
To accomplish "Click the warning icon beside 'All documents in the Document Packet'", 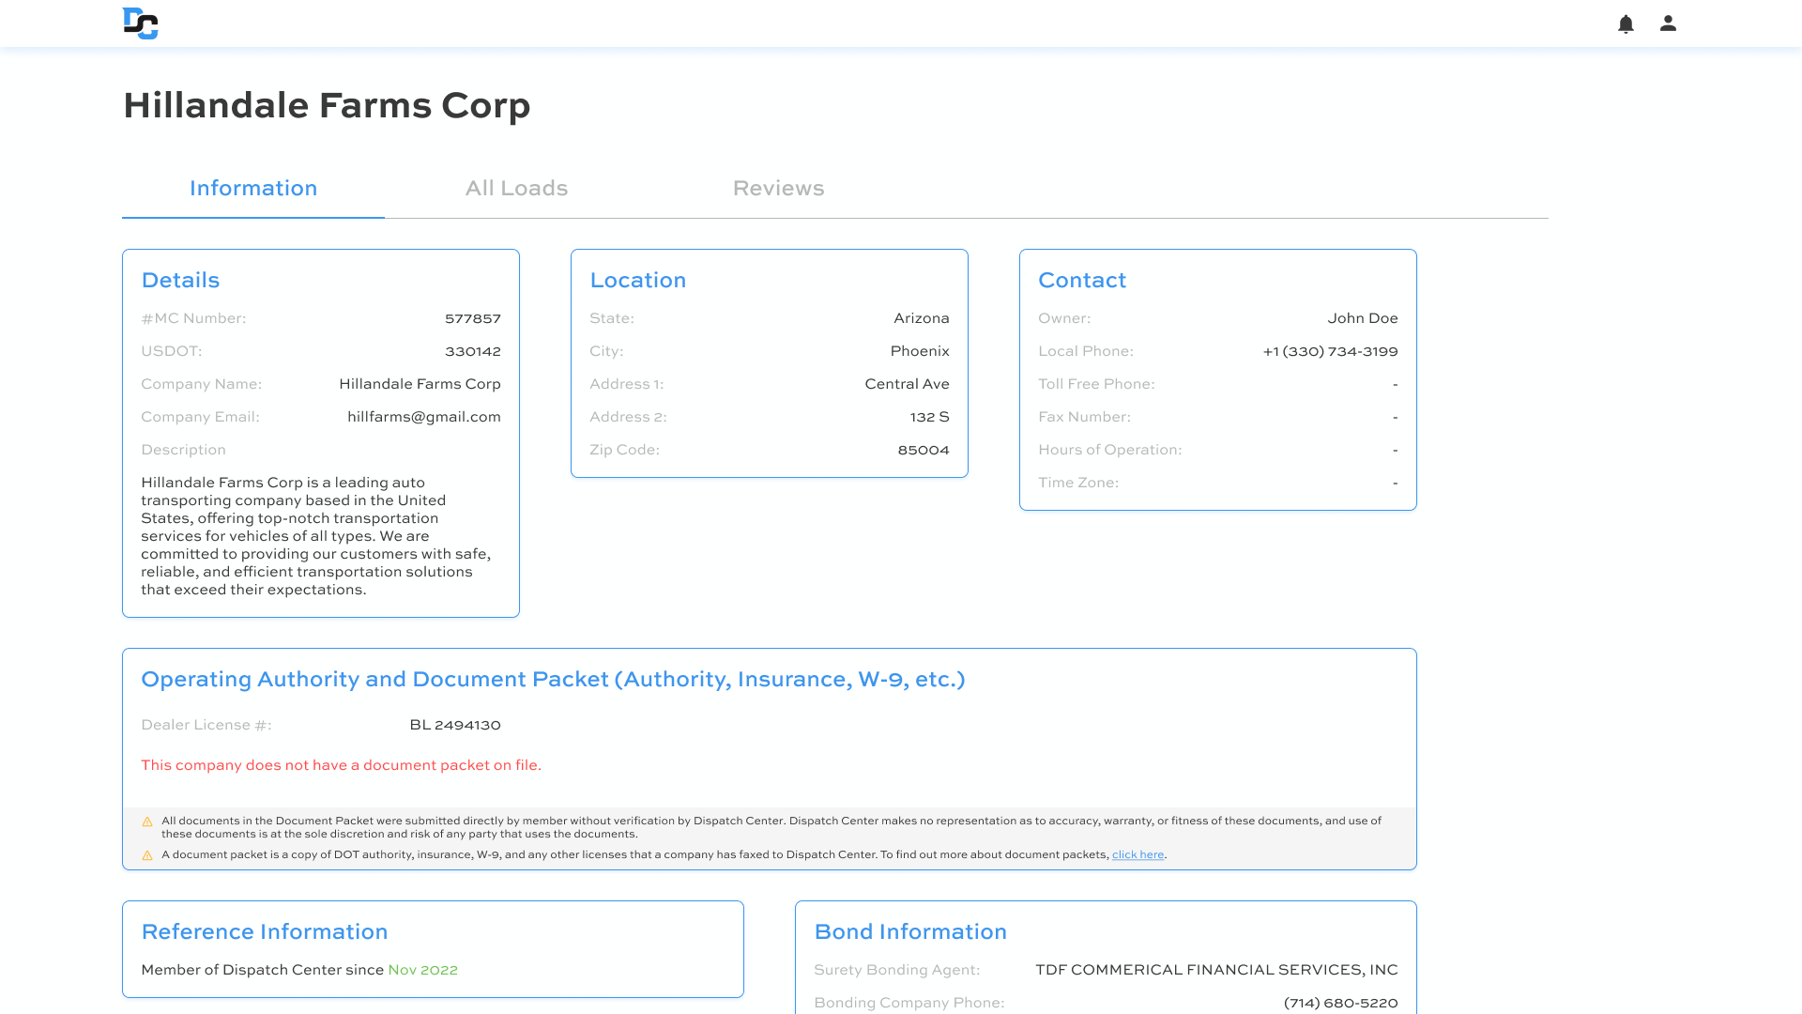I will (x=147, y=822).
